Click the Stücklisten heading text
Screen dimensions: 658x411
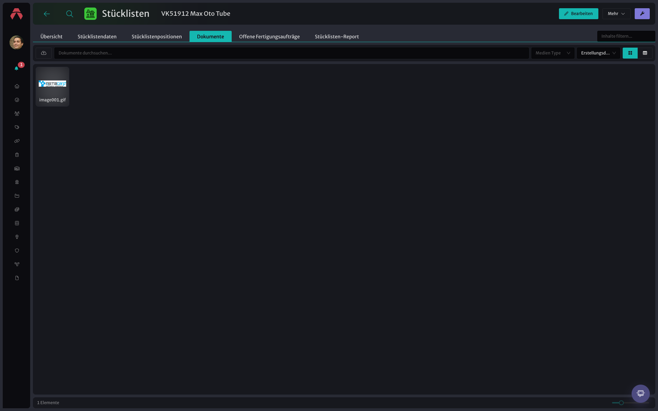(x=126, y=14)
